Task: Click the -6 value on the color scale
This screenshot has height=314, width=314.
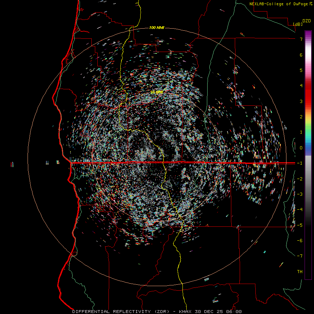Action: [x=300, y=241]
